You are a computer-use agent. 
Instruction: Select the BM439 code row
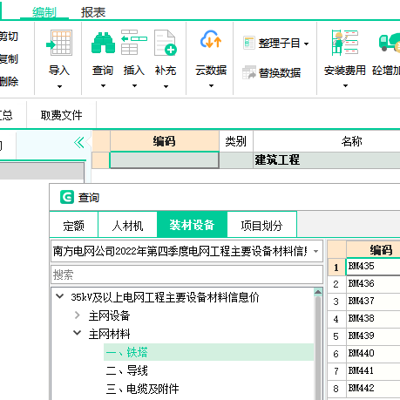coord(373,336)
